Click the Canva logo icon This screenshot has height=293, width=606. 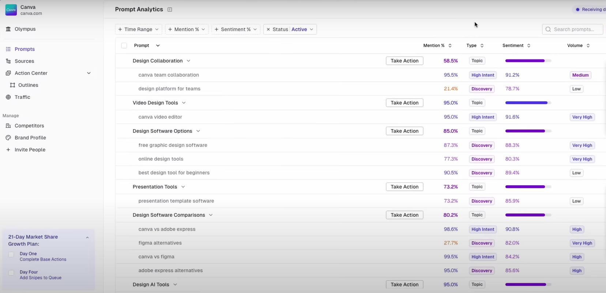(11, 10)
